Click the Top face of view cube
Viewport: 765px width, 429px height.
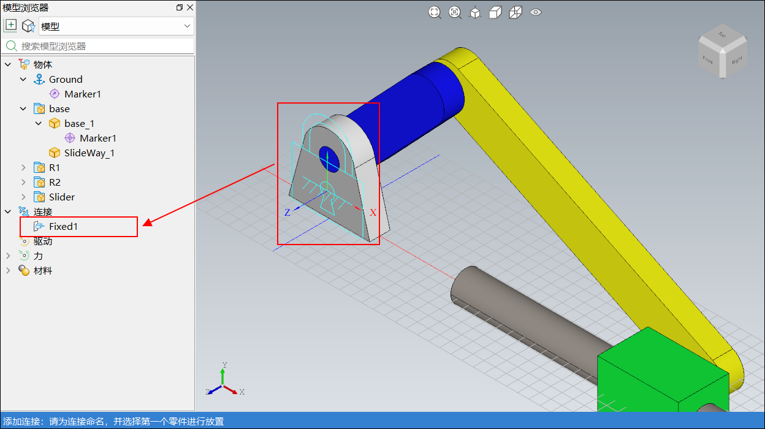[722, 34]
